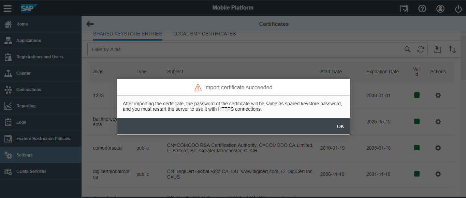
Task: Click the search magnifier icon
Action: 408,49
